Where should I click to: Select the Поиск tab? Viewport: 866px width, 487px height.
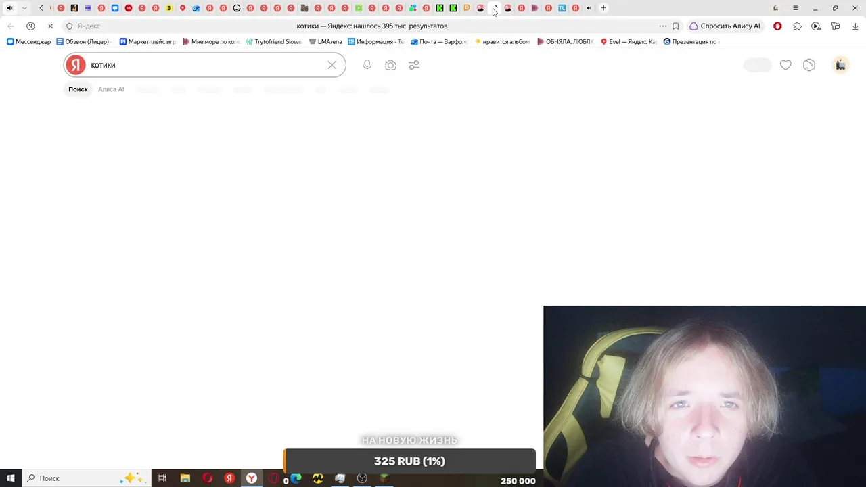[78, 89]
